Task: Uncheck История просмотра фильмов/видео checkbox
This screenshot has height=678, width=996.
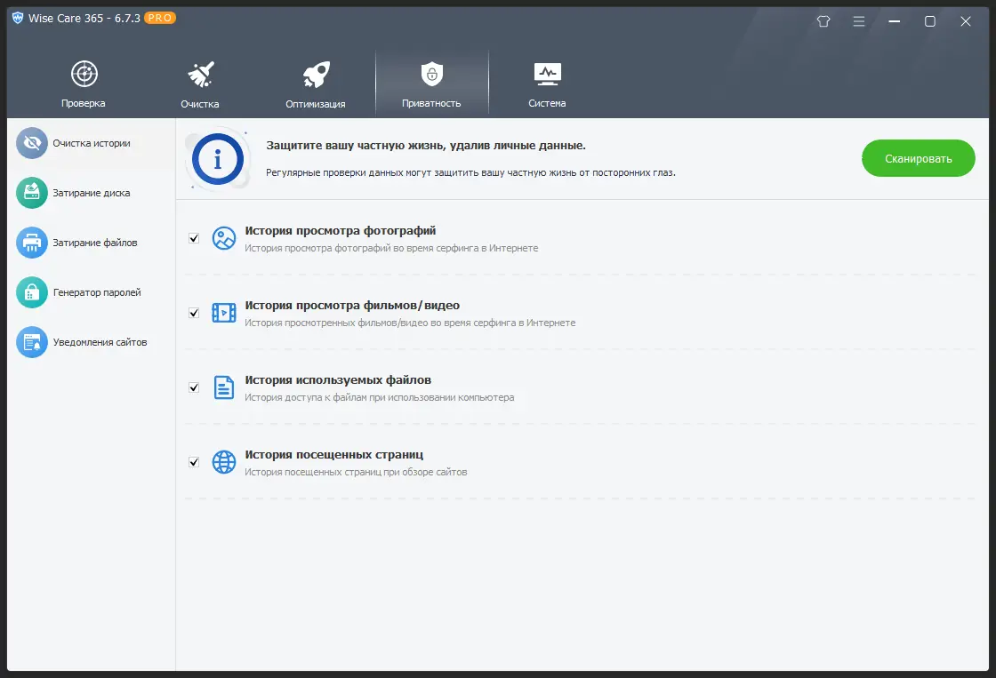Action: point(194,313)
